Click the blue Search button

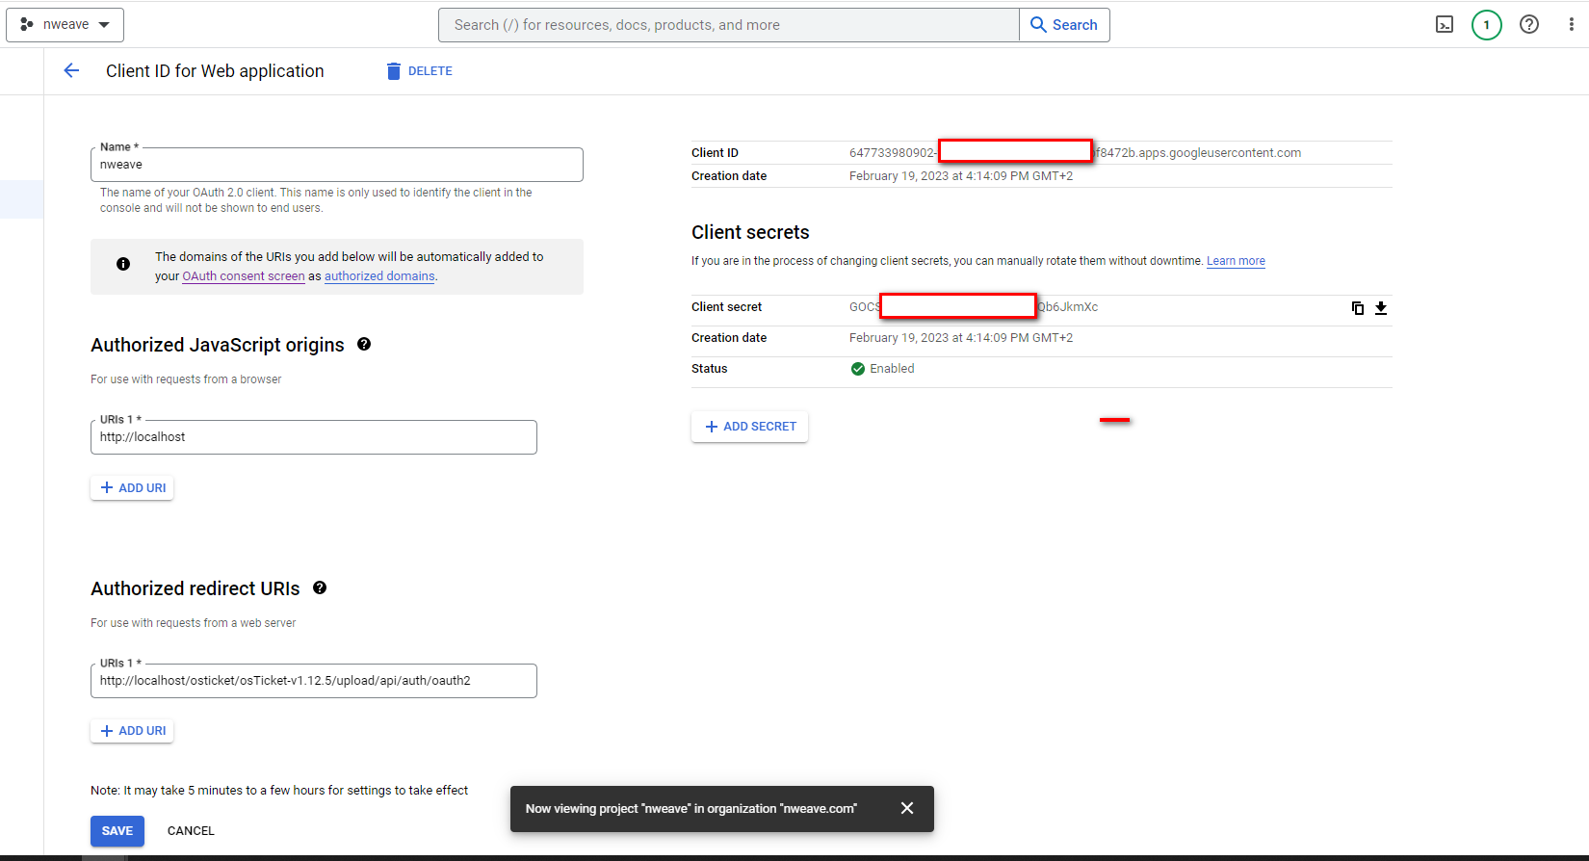click(1064, 25)
